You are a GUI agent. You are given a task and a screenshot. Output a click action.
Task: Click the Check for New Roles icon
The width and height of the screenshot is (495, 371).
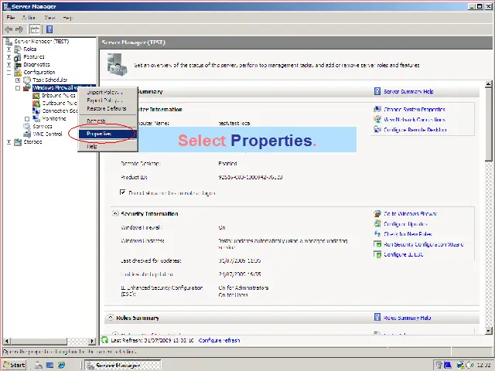(377, 233)
